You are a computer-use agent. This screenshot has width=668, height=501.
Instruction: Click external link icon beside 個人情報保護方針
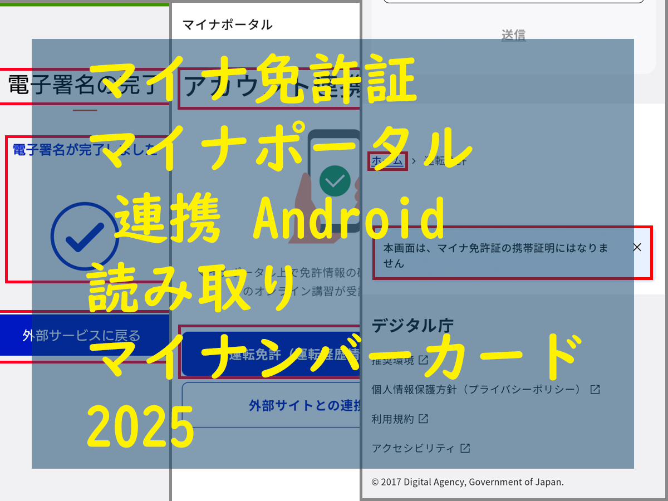(x=595, y=389)
